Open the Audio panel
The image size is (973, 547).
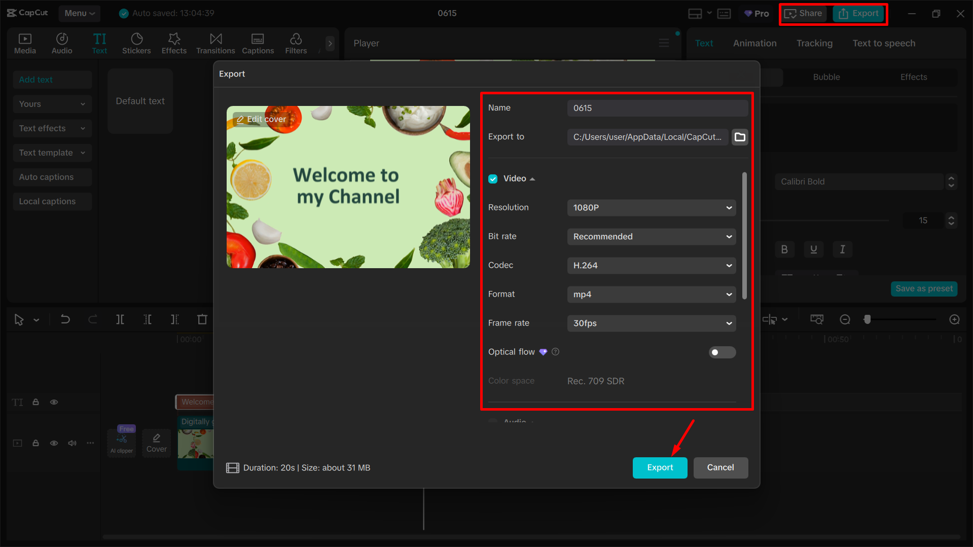pos(61,43)
